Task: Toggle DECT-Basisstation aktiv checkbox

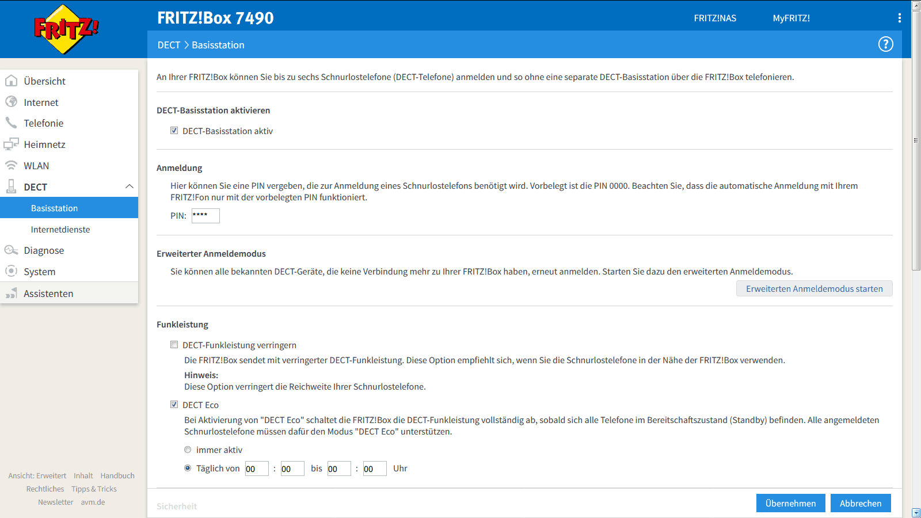Action: point(174,131)
